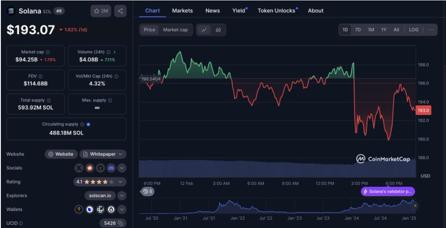Screen dimensions: 446x228
Task: Click the Website button
Action: pyautogui.click(x=61, y=154)
